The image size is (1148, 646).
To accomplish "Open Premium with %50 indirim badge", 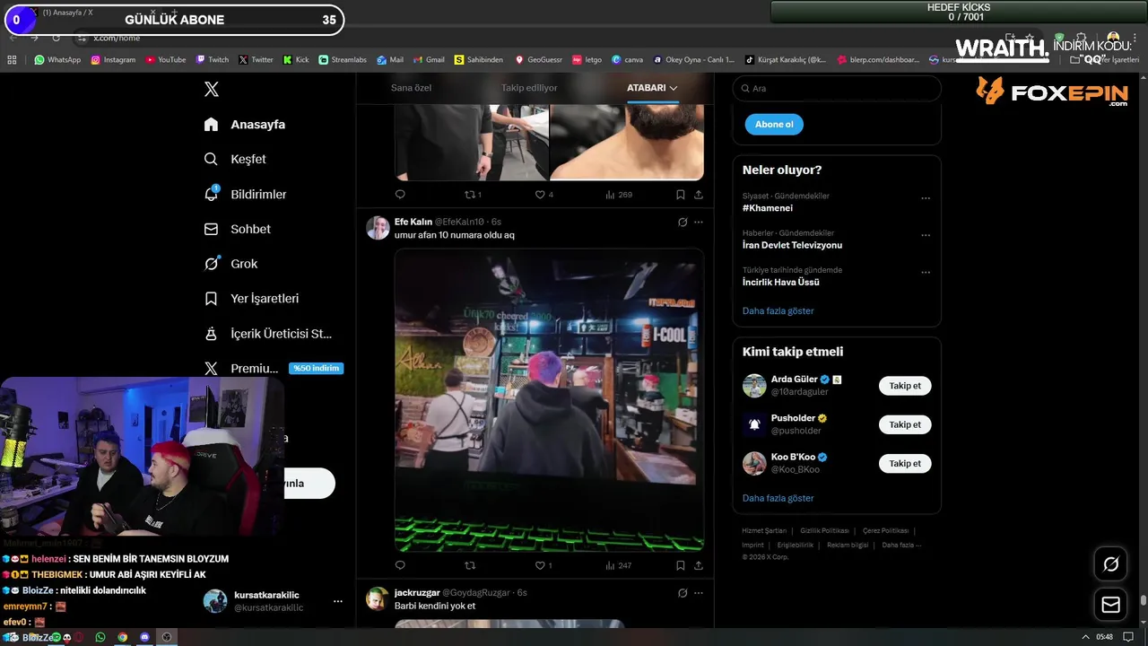I will (273, 368).
